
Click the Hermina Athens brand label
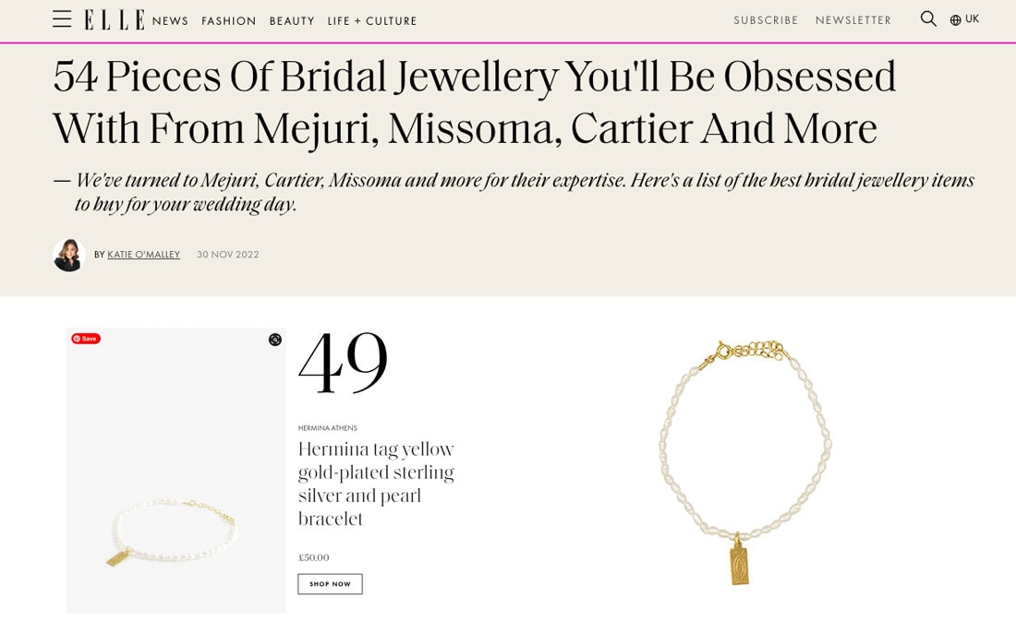327,428
